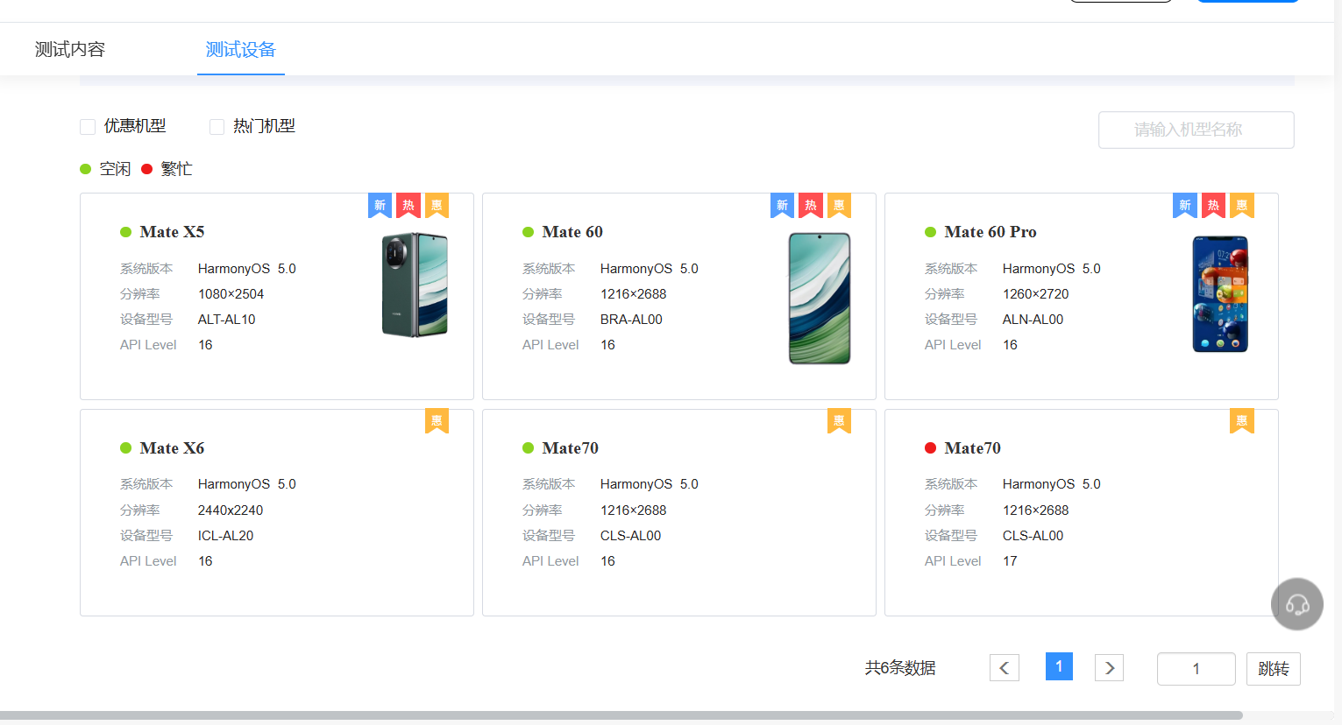Switch to the 测试设备 tab
Viewport: 1342px width, 725px height.
point(241,50)
